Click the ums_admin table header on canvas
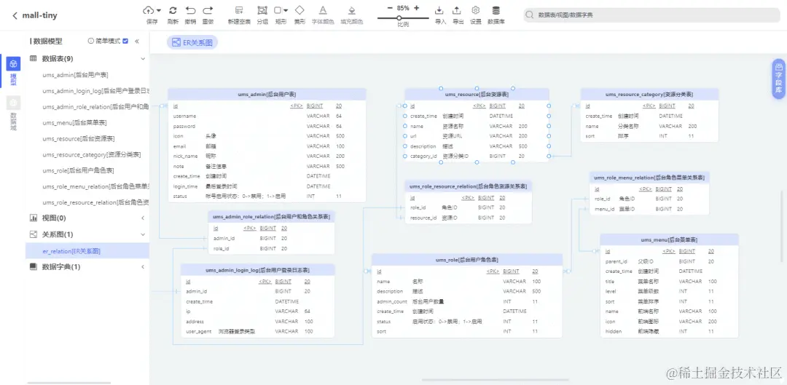 267,94
